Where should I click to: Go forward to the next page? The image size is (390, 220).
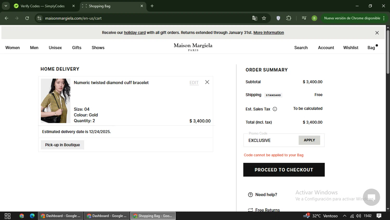point(17,18)
